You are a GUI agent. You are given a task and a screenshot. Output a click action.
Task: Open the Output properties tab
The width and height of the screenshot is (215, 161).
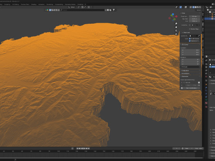206,67
